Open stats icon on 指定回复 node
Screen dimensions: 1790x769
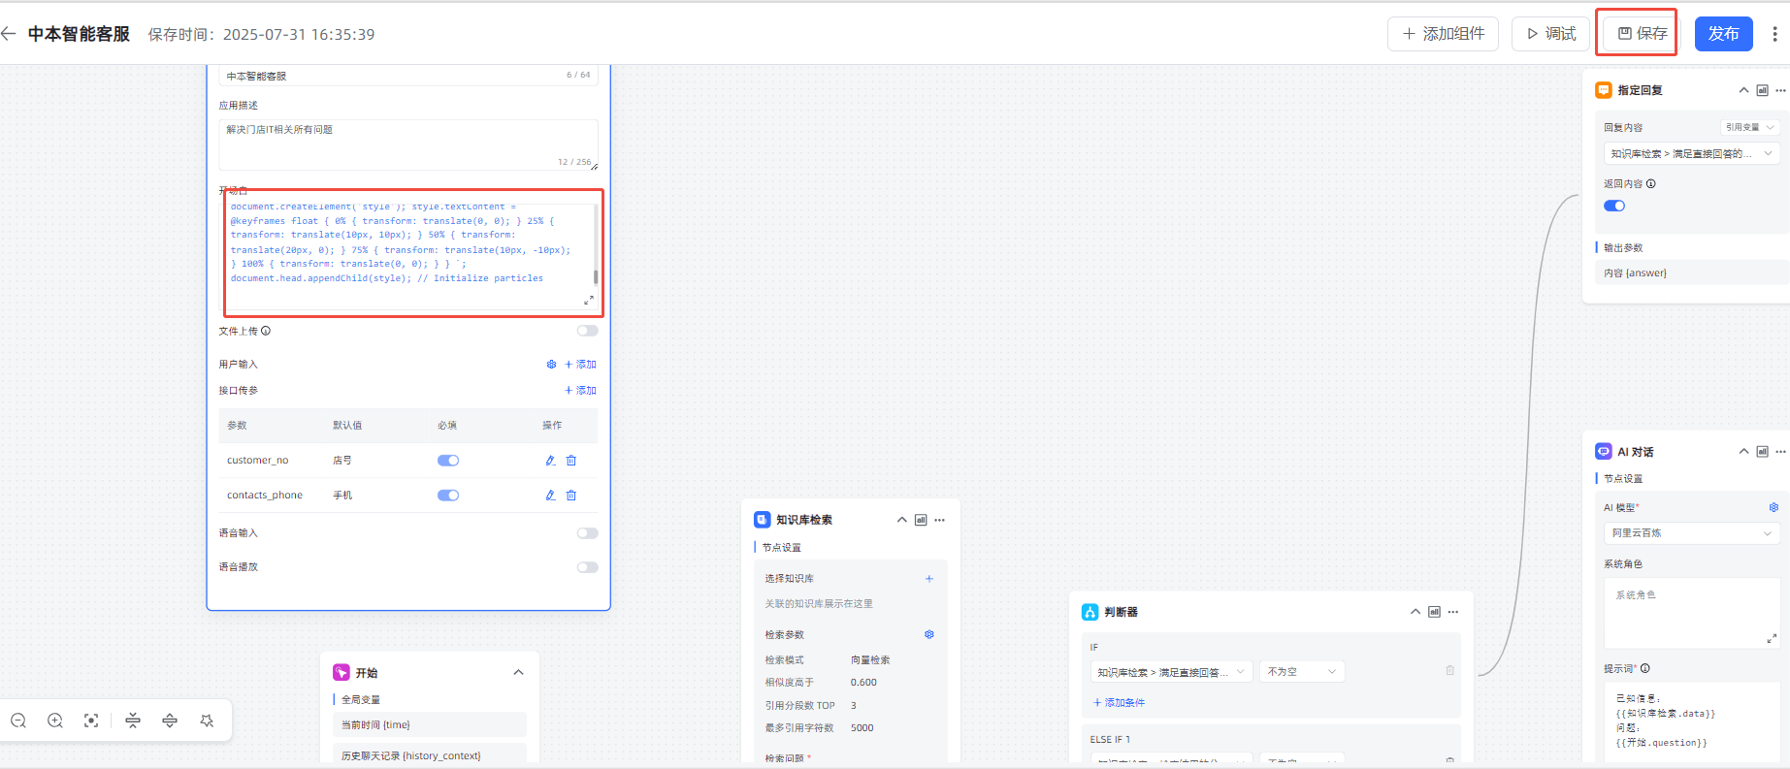pos(1762,90)
